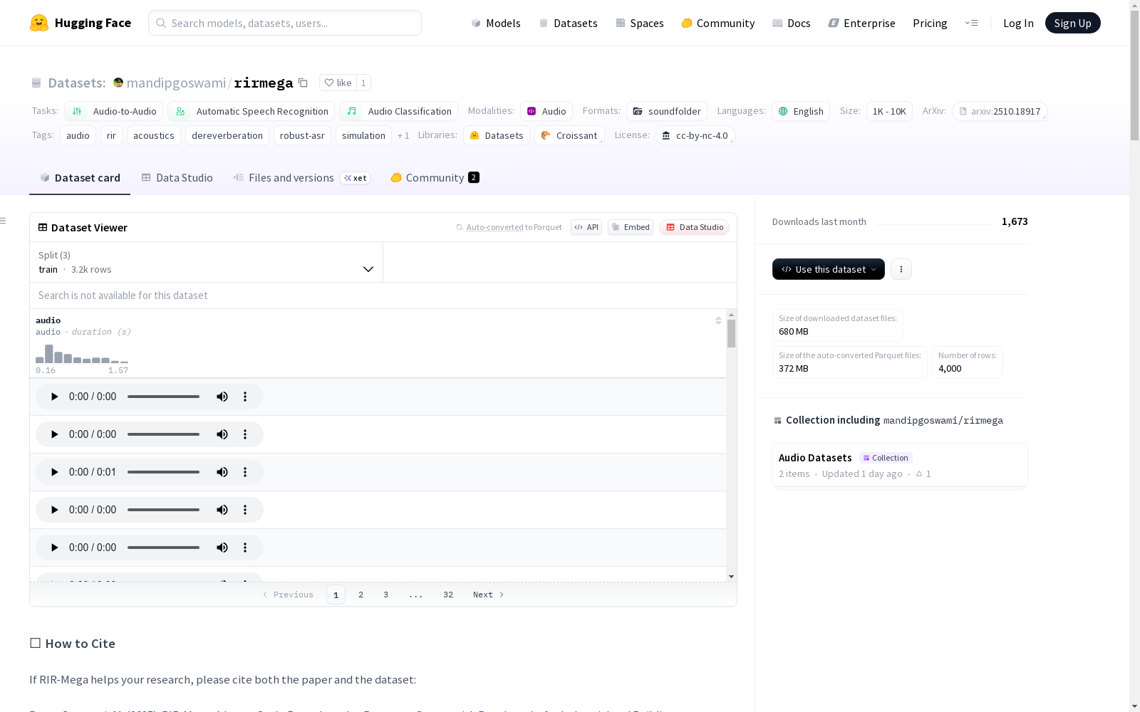1140x712 pixels.
Task: Mute the second audio player
Action: [x=222, y=434]
